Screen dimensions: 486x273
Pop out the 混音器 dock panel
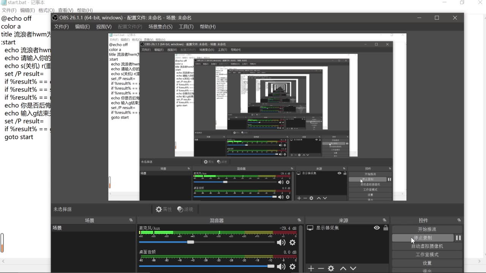coord(299,220)
